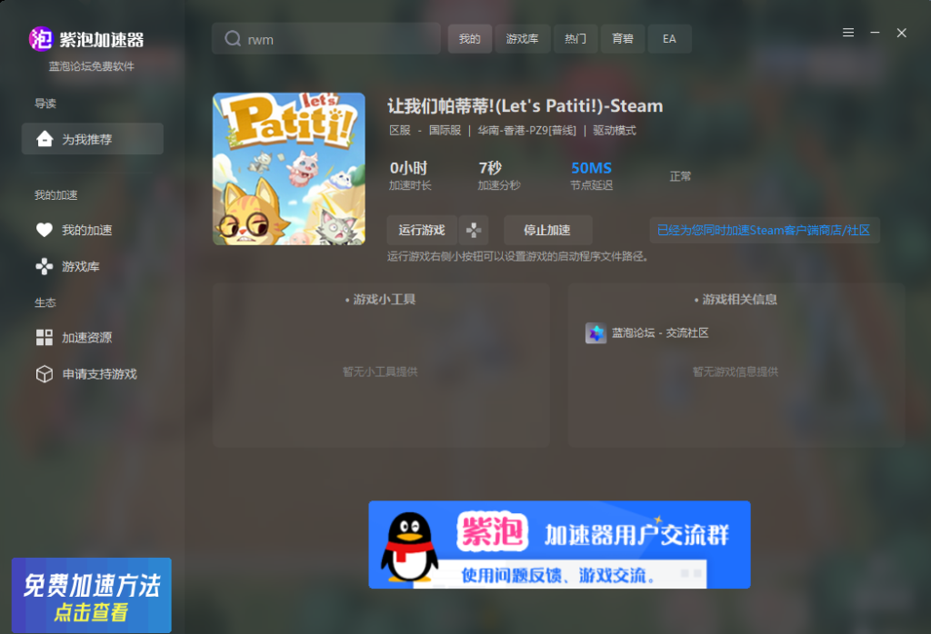Click the 紫泡加速器 app title text
The height and width of the screenshot is (634, 931).
click(102, 40)
